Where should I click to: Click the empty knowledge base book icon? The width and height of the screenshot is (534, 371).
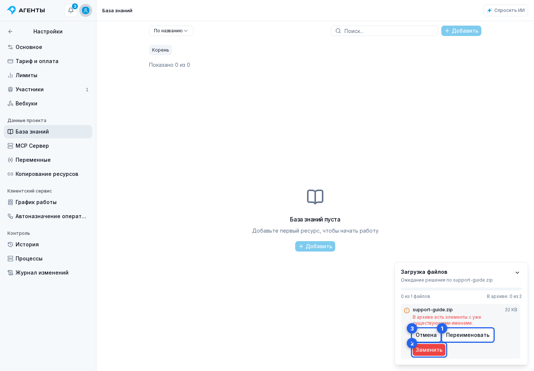315,197
